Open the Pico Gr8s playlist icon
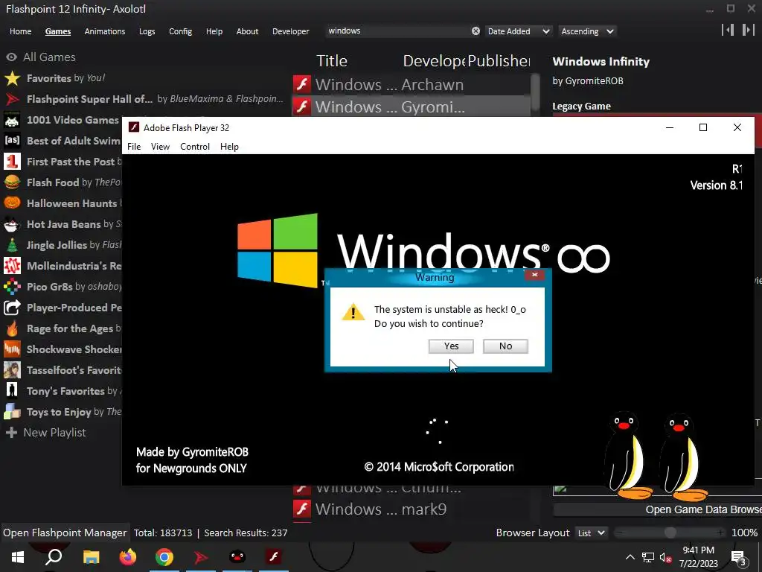Image resolution: width=762 pixels, height=572 pixels. click(12, 287)
